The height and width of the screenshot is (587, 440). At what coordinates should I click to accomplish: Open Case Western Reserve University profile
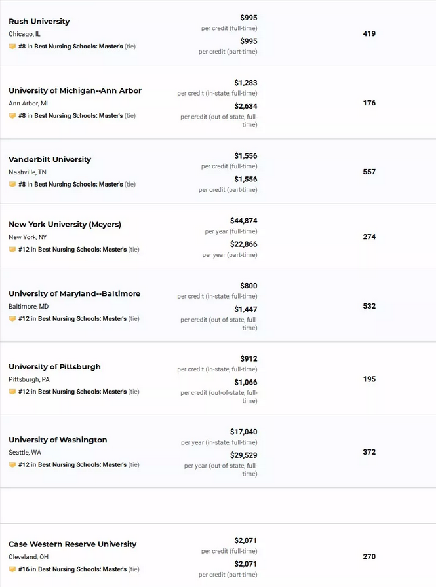tap(72, 544)
